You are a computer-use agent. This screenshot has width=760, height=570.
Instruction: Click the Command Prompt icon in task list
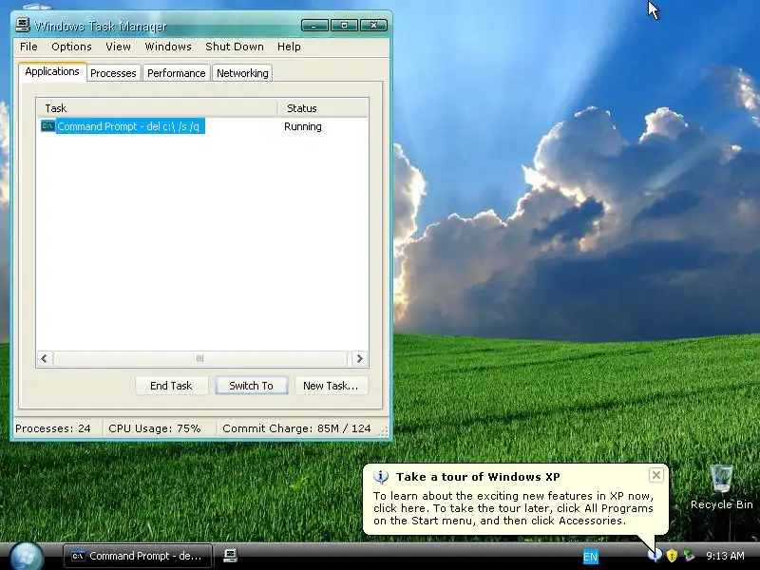coord(47,126)
